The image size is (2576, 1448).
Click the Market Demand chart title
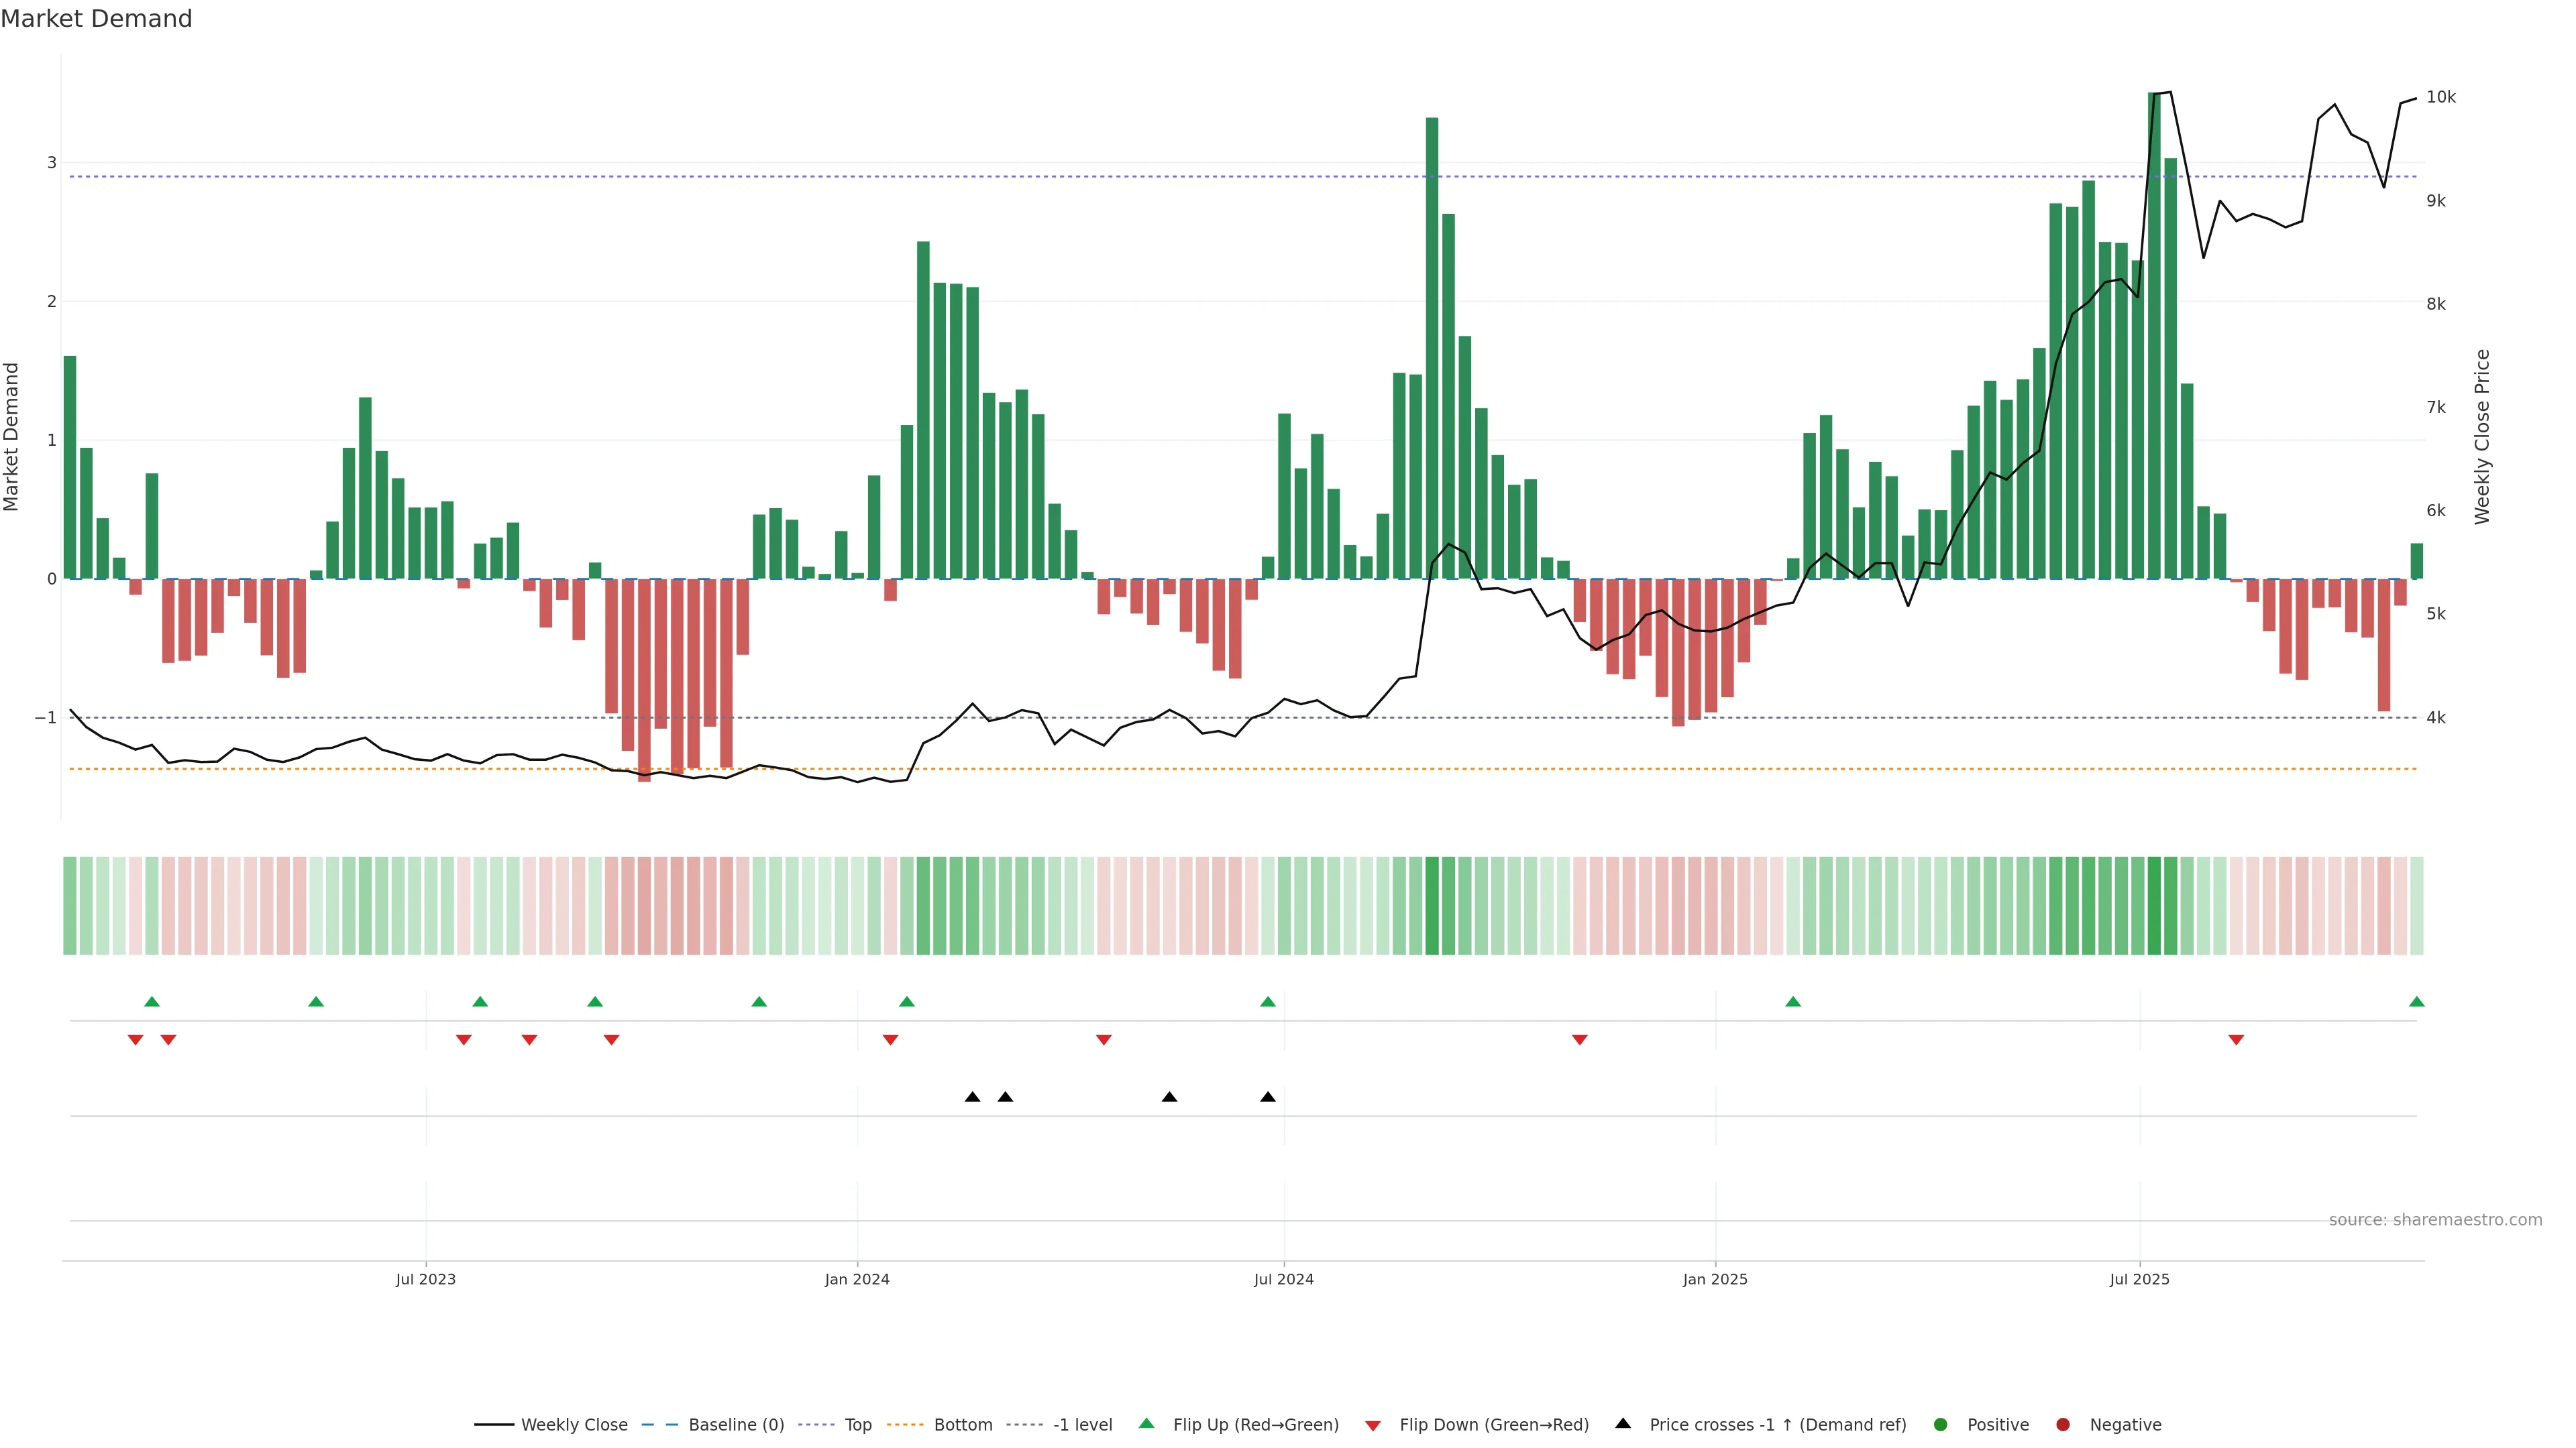96,19
